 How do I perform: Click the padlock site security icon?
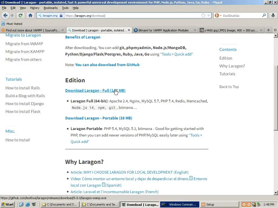pos(61,15)
